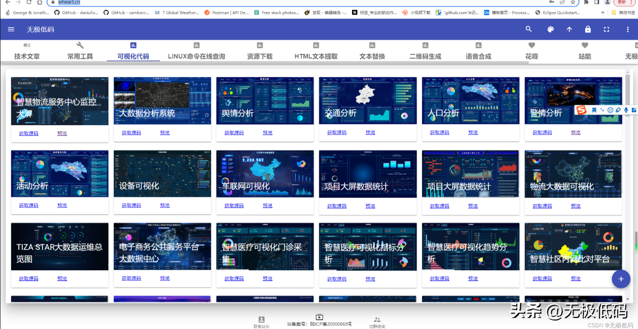638x329 pixels.
Task: Open the Eclipse Quickstart bookmark
Action: pyautogui.click(x=558, y=13)
